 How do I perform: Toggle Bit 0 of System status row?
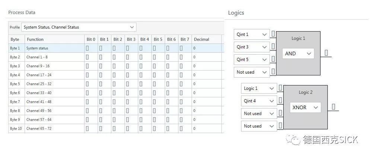pos(87,48)
